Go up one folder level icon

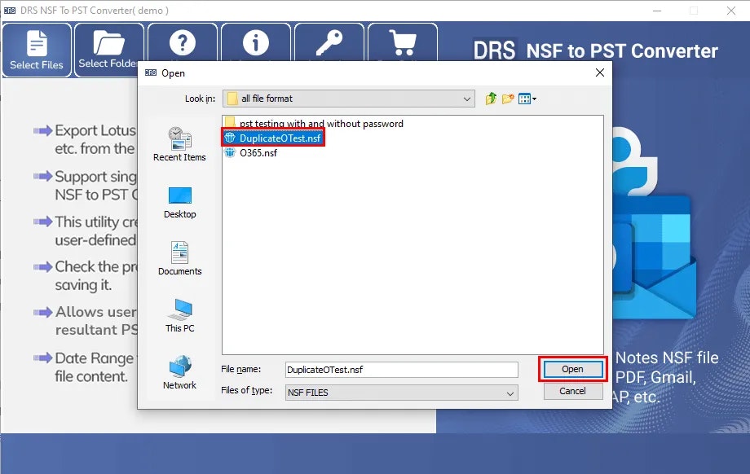[x=491, y=99]
